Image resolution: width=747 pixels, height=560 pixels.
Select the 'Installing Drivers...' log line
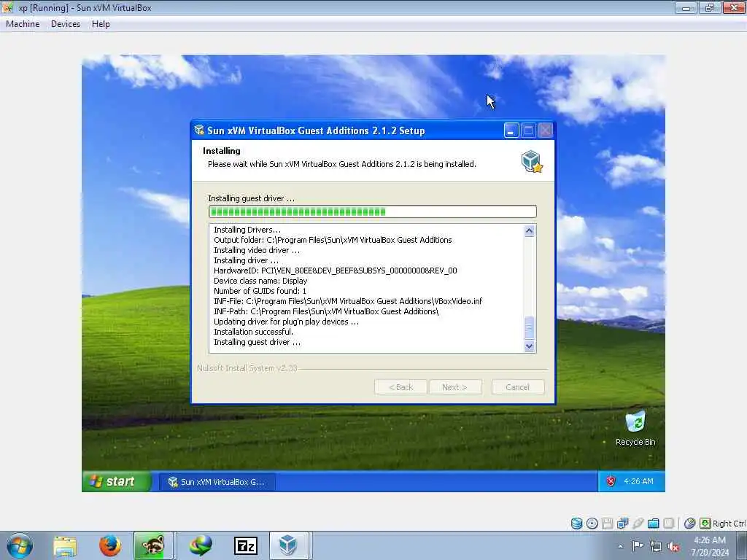coord(247,230)
